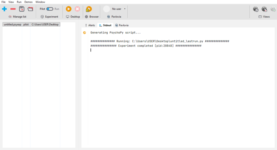Screen dimensions: 277x150
Task: Save the run list icon
Action: pos(22,9)
